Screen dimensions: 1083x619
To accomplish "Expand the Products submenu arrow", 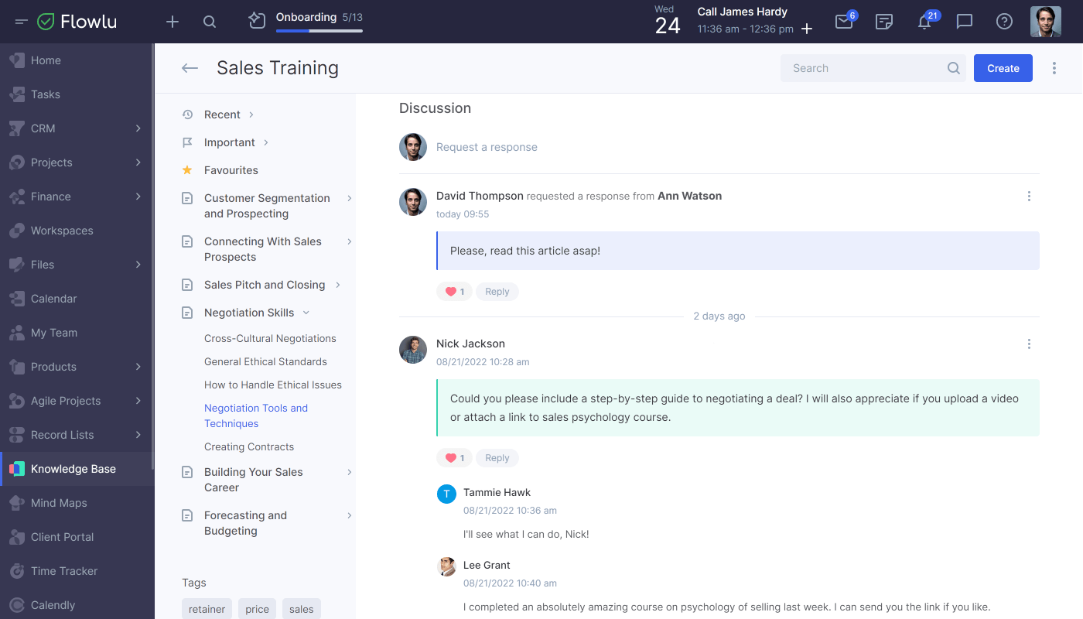I will (138, 367).
